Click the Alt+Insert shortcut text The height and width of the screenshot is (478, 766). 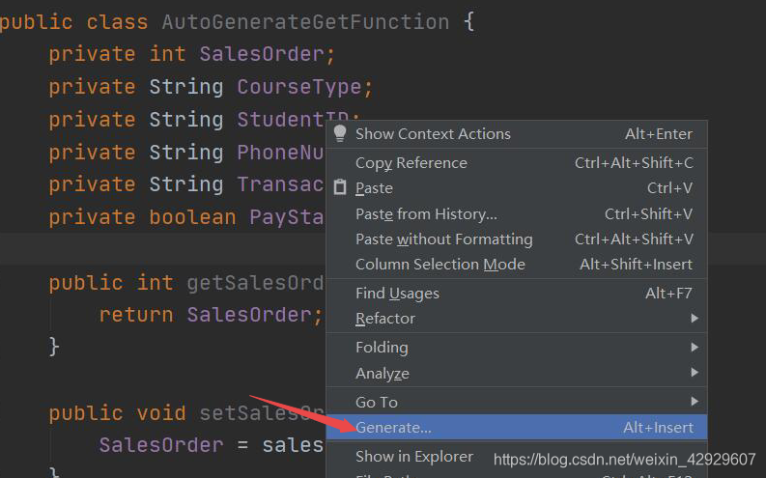pos(658,428)
